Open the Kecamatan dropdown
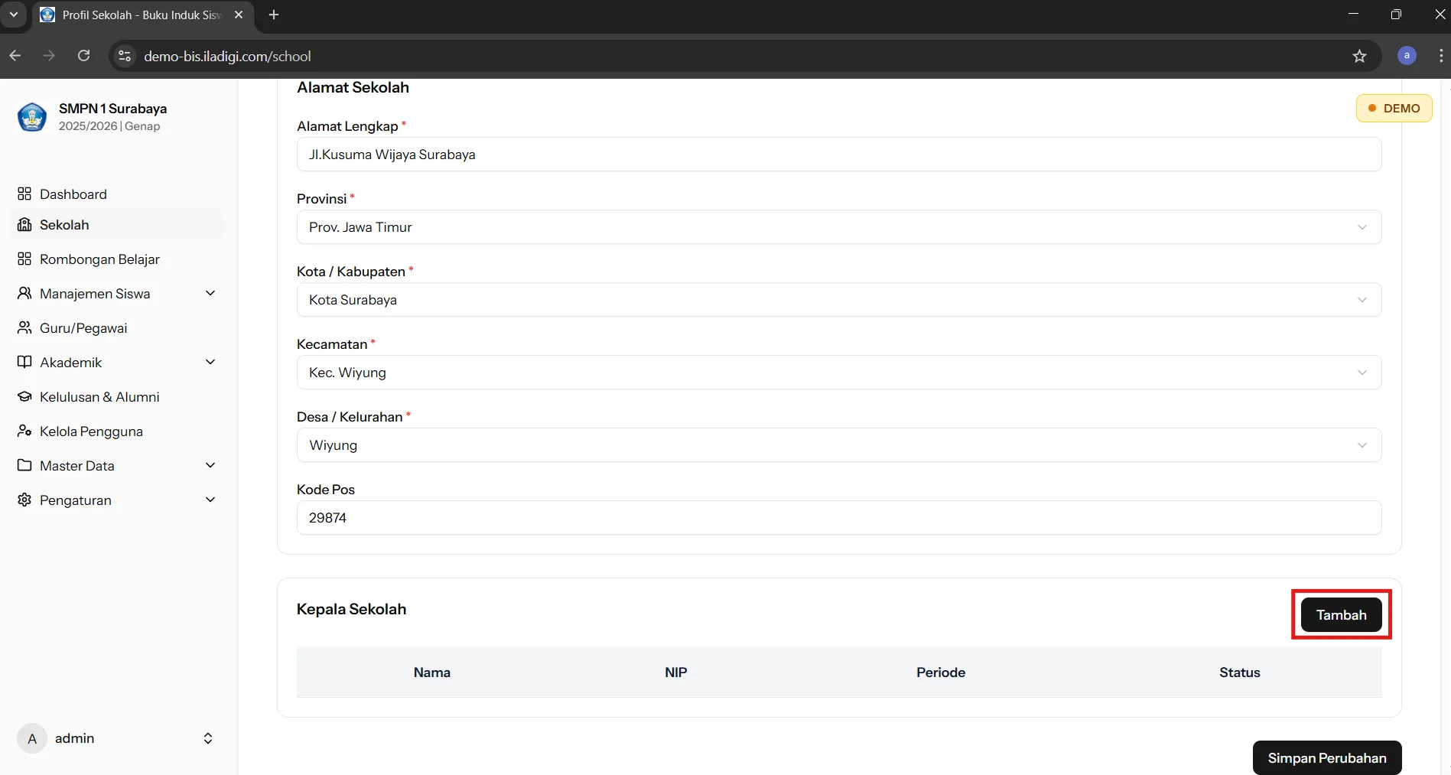1451x775 pixels. (839, 373)
